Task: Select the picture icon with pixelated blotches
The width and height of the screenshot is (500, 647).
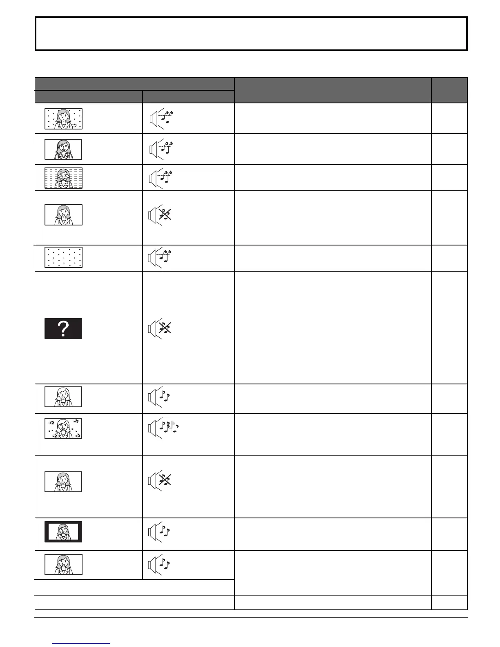Action: coord(63,428)
